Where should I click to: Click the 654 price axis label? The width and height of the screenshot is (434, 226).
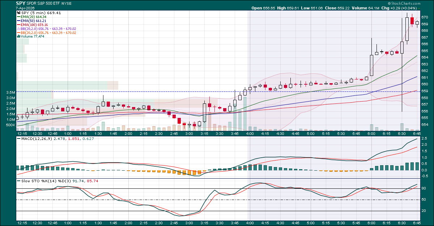click(425, 125)
